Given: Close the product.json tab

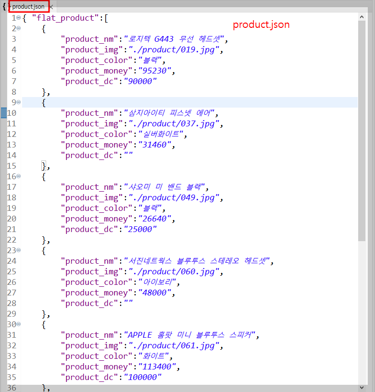Looking at the screenshot, I should (x=51, y=7).
